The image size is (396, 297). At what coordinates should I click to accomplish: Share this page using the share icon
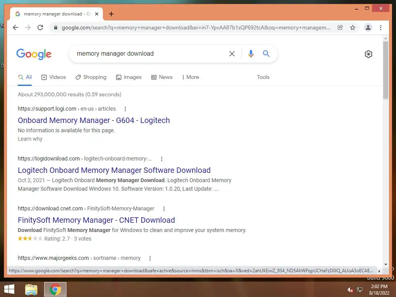coord(340,27)
